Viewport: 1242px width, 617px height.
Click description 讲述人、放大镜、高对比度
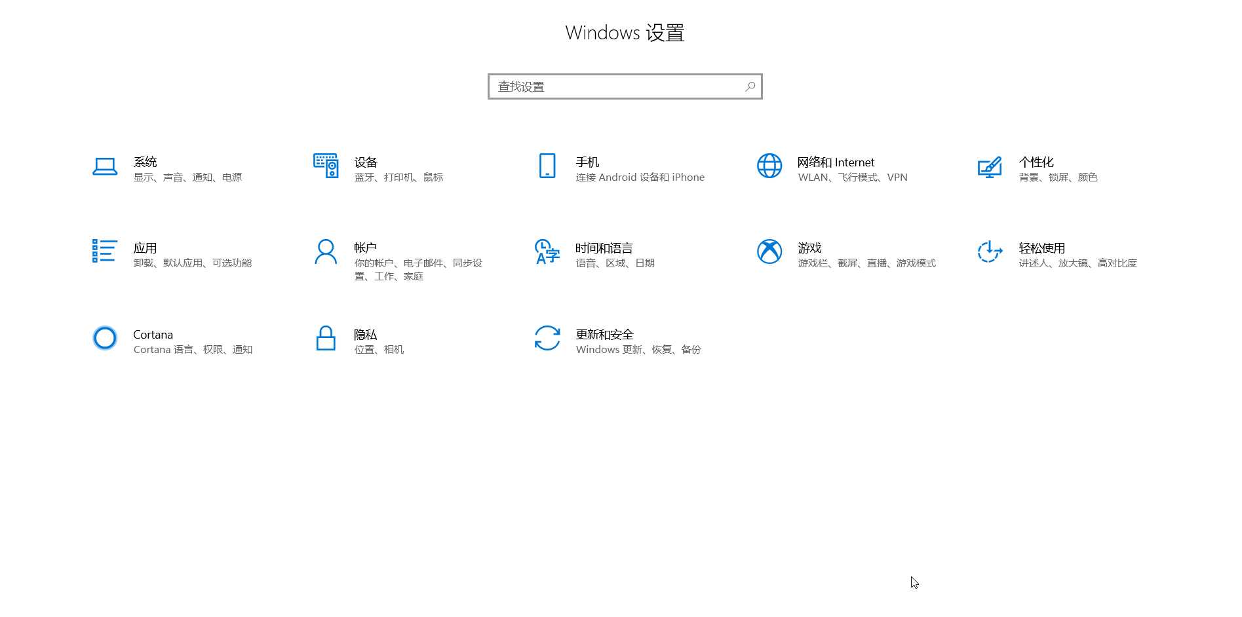(x=1077, y=263)
